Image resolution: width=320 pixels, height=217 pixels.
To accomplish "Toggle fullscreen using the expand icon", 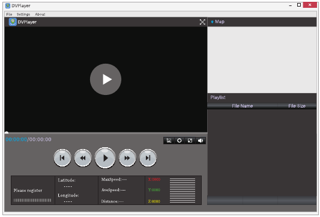I will click(202, 22).
